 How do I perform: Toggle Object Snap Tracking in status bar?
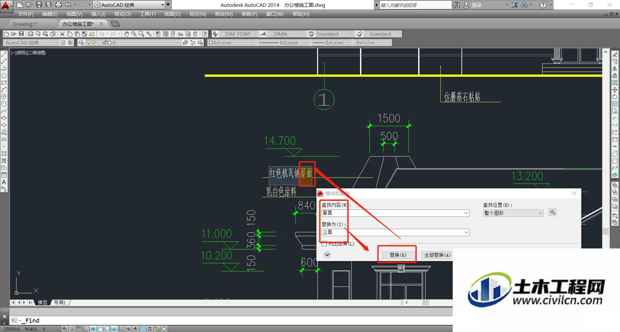(x=114, y=329)
